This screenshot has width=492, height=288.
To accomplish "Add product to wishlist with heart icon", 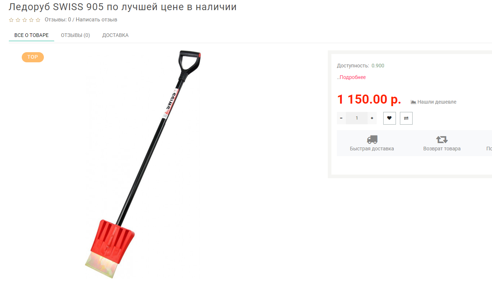I will coord(389,118).
